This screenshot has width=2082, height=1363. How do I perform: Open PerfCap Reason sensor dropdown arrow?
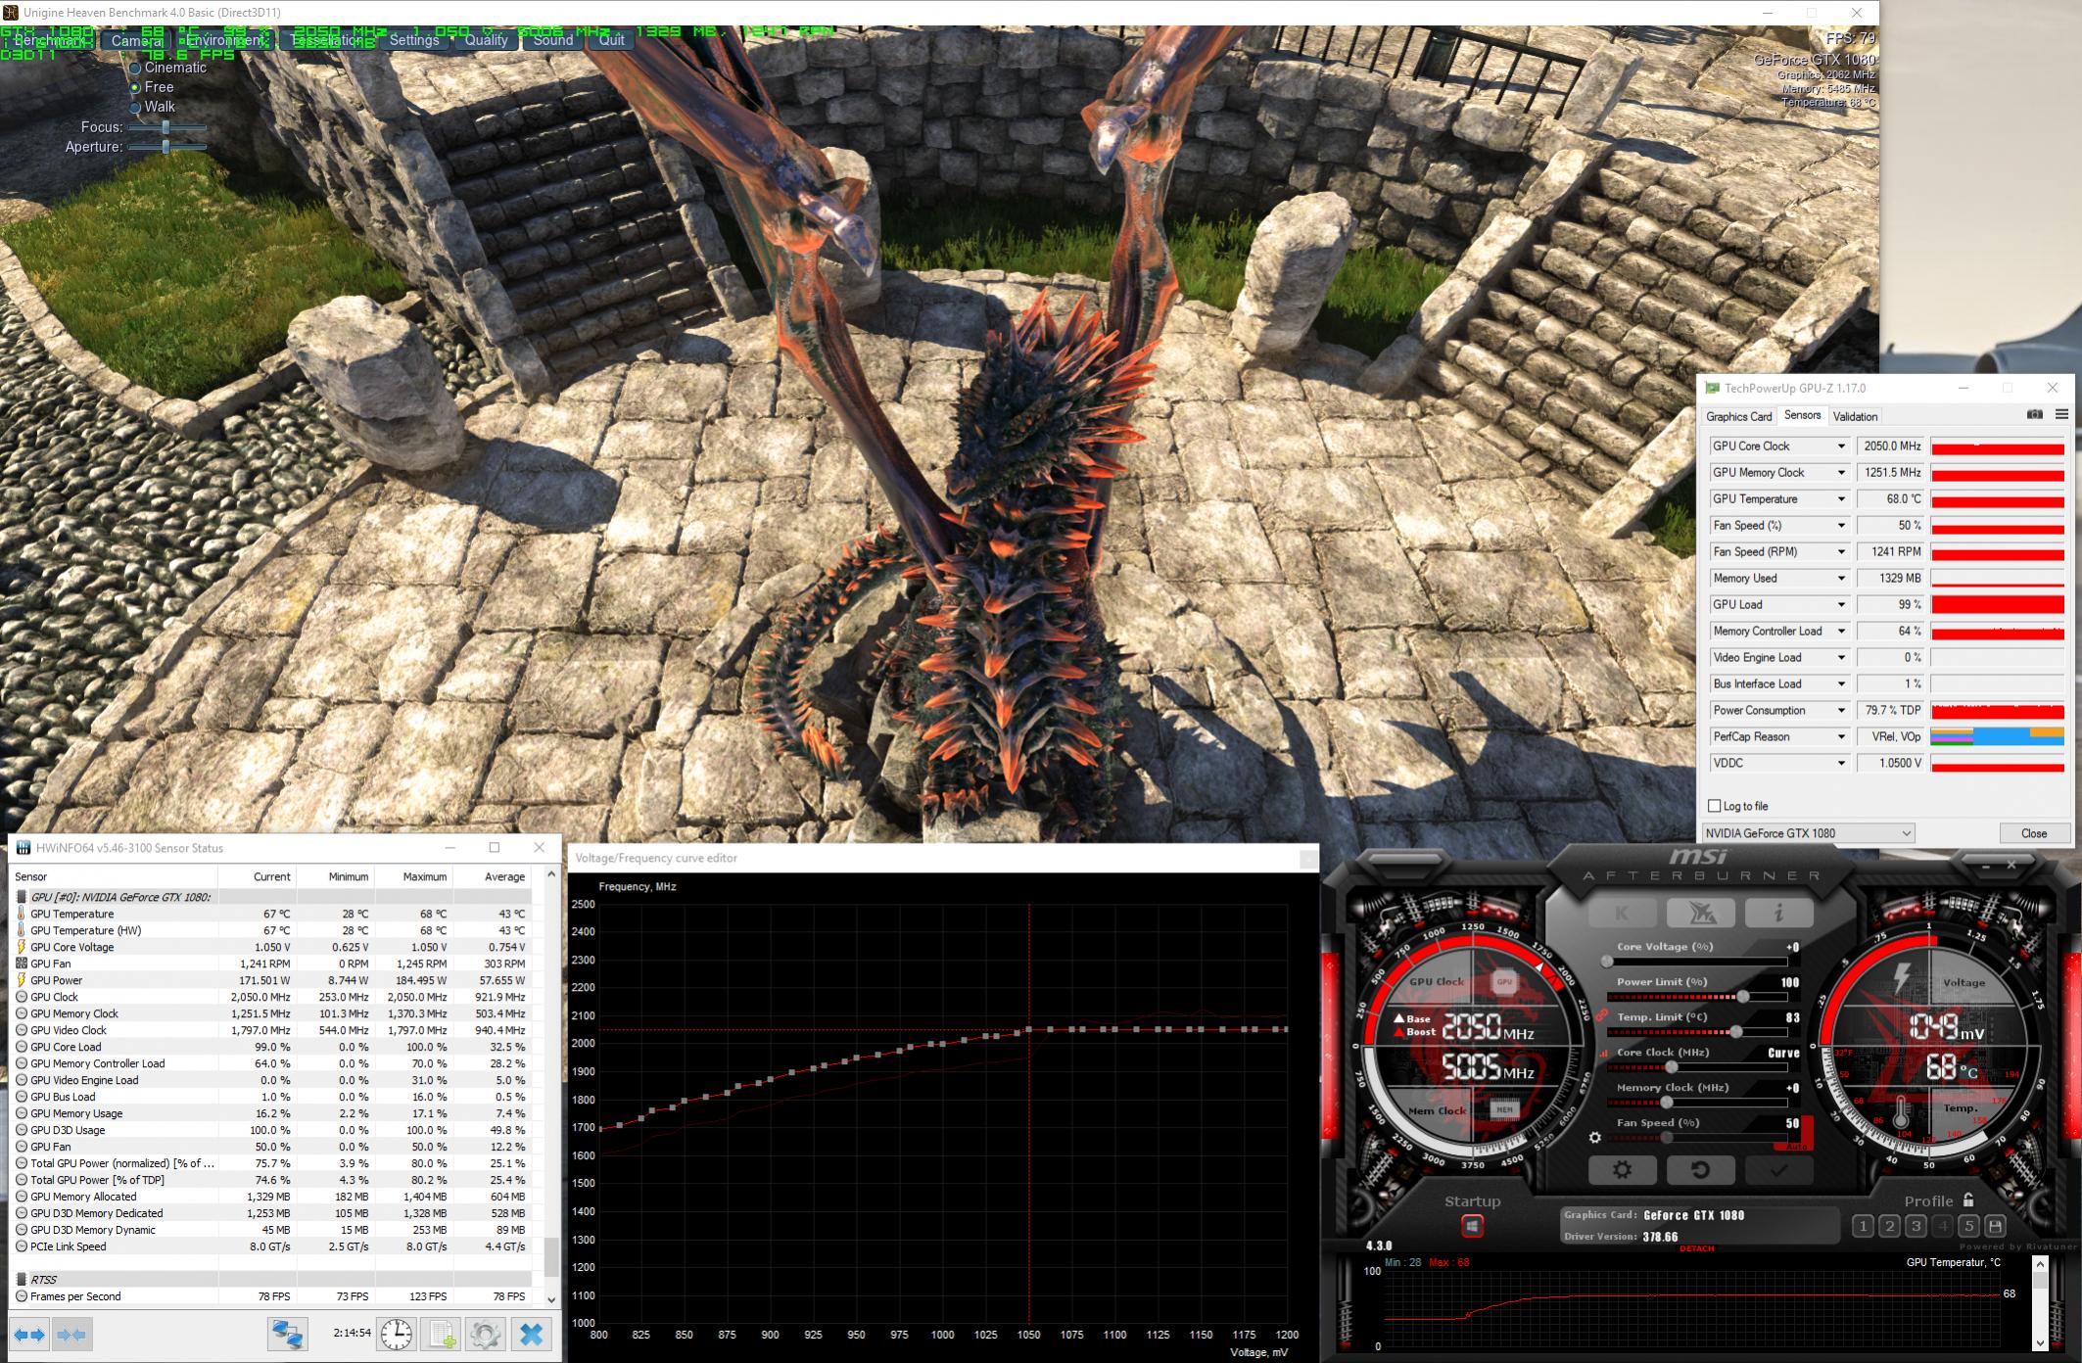pyautogui.click(x=1841, y=737)
